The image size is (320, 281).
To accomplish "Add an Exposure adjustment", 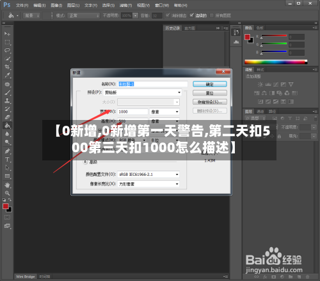I will coord(284,85).
